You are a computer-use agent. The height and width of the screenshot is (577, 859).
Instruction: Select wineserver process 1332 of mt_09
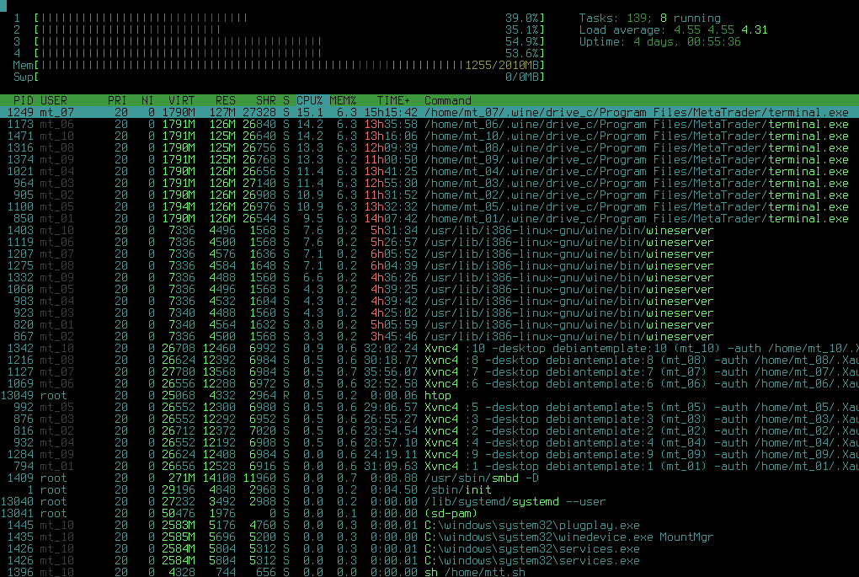(x=429, y=277)
